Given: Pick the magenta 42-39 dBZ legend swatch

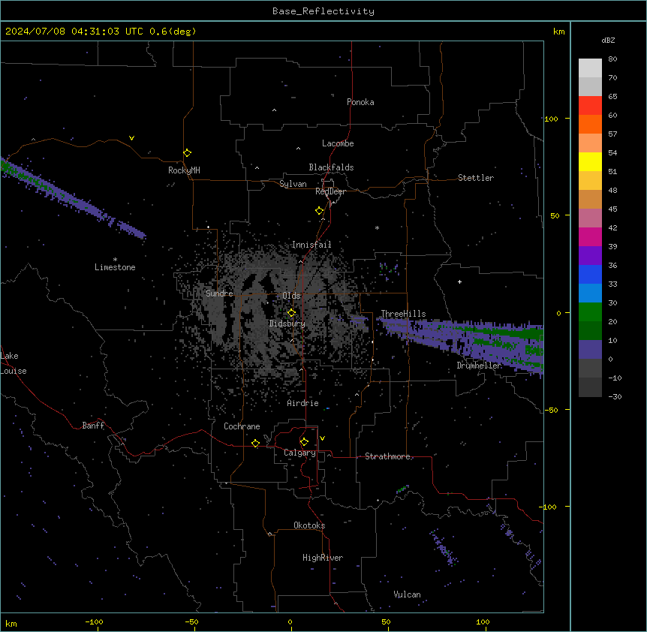Looking at the screenshot, I should (590, 236).
